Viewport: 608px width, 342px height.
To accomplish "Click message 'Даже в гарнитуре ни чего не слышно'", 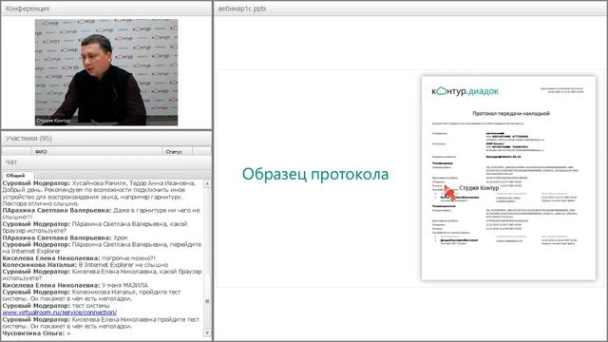I will 102,214.
